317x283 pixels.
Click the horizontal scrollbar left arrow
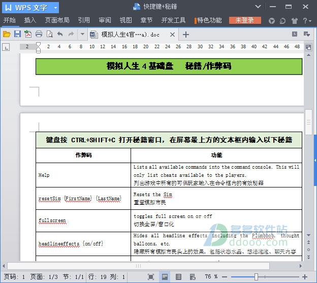point(4,266)
